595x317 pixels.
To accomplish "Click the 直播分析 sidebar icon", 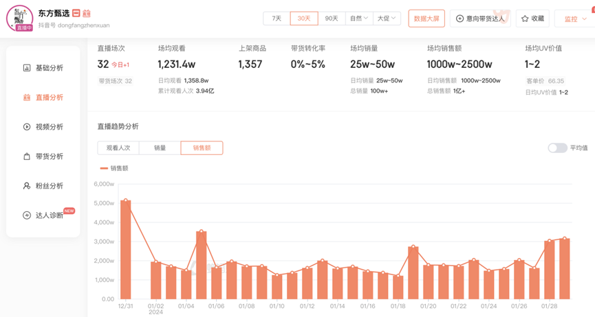I will [27, 97].
